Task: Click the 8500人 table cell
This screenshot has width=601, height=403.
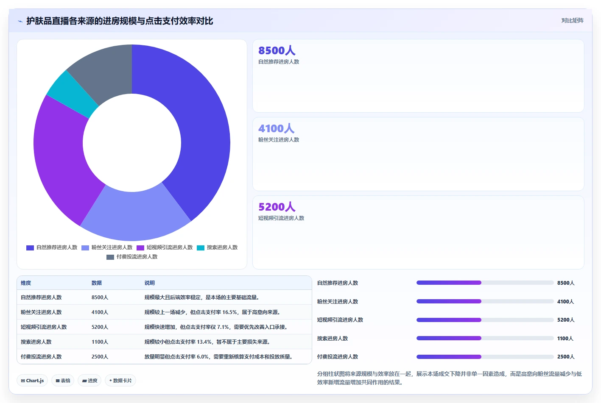Action: click(100, 297)
